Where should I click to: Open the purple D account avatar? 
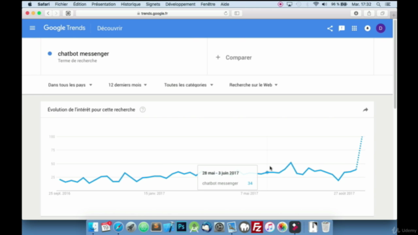(x=381, y=28)
